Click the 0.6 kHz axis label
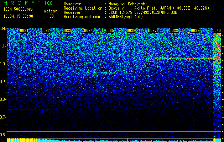 [x=3, y=135]
